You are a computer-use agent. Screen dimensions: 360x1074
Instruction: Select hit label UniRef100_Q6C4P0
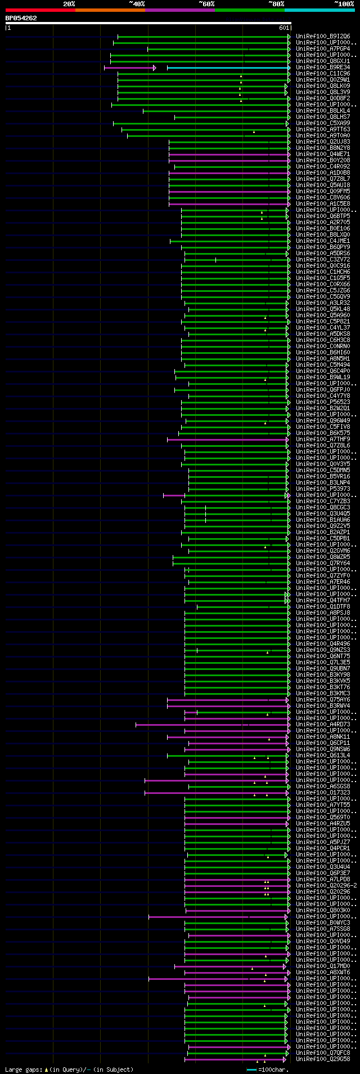[x=323, y=371]
